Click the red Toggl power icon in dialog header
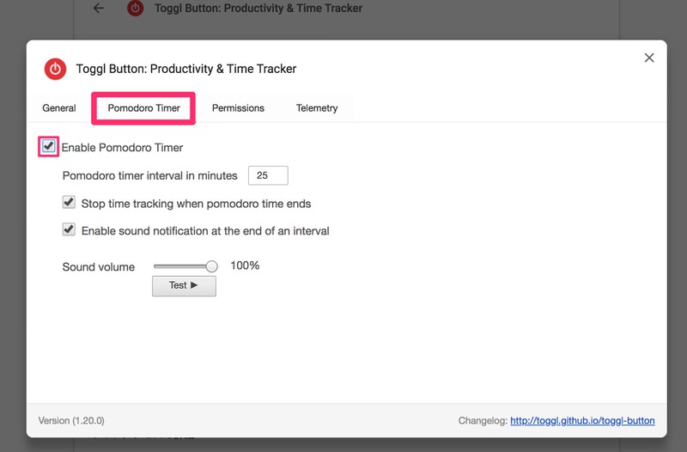 [55, 69]
